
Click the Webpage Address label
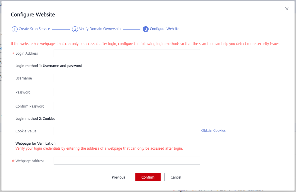[x=30, y=161]
